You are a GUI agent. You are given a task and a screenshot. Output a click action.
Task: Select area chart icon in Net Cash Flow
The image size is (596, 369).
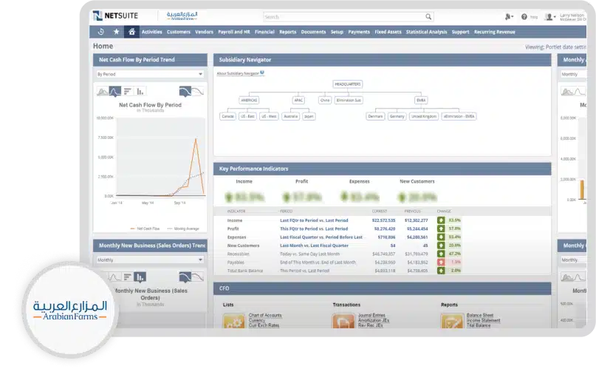click(102, 91)
